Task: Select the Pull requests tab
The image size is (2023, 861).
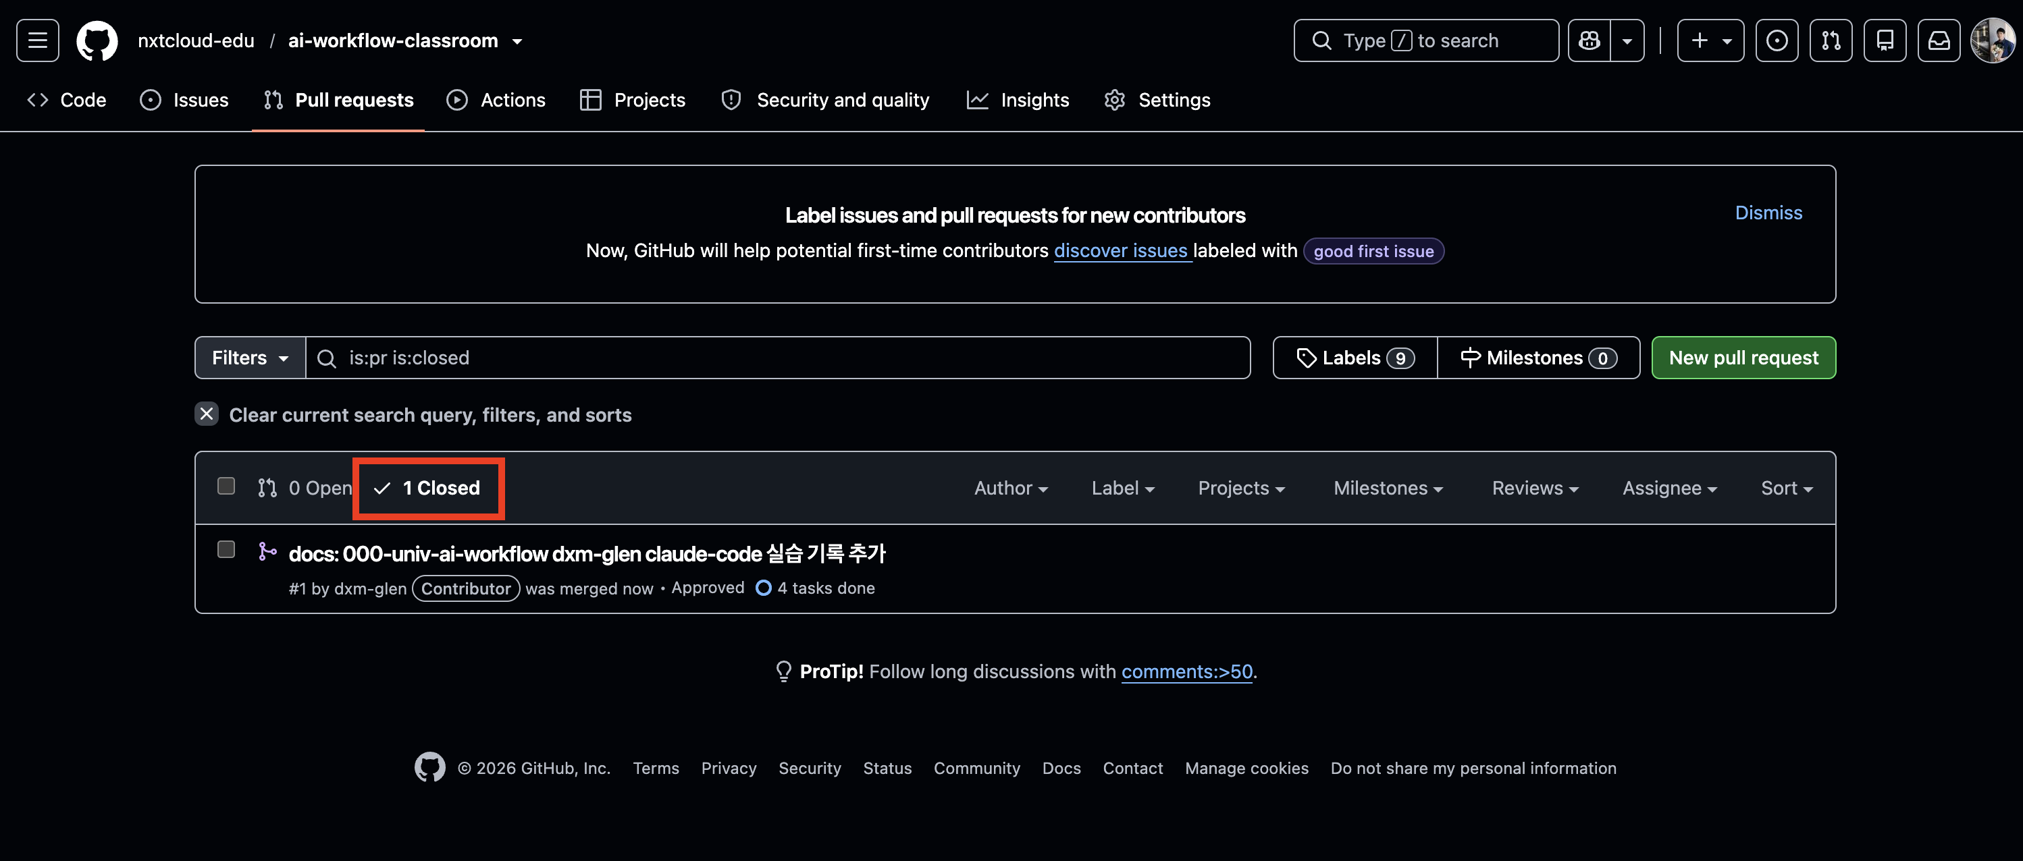Action: tap(338, 100)
